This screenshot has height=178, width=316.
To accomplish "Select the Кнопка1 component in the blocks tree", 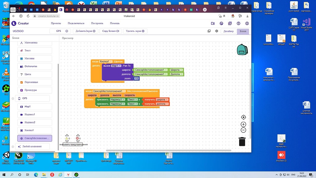I will 35,130.
